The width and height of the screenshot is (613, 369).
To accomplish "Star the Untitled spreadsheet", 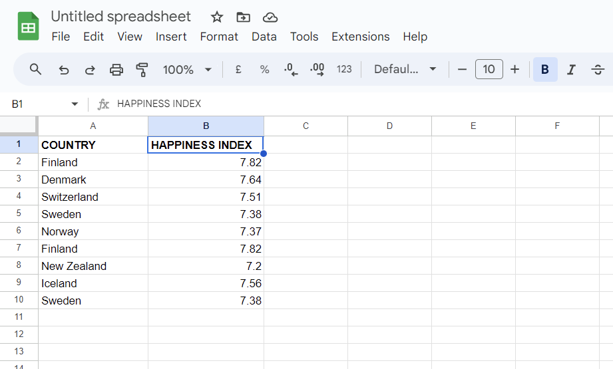I will [x=217, y=17].
